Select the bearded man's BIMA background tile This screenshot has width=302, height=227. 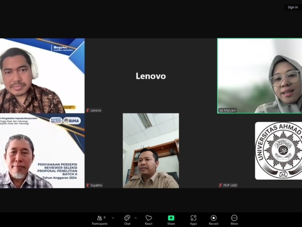[x=42, y=150]
